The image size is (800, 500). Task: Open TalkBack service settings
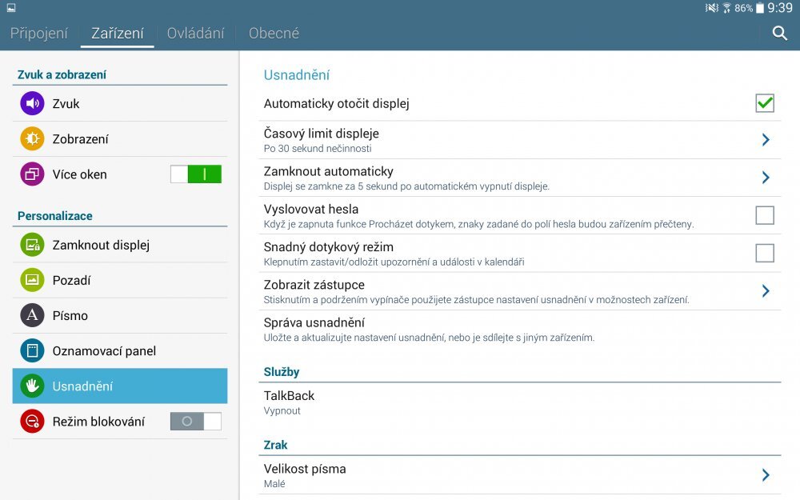tap(512, 402)
